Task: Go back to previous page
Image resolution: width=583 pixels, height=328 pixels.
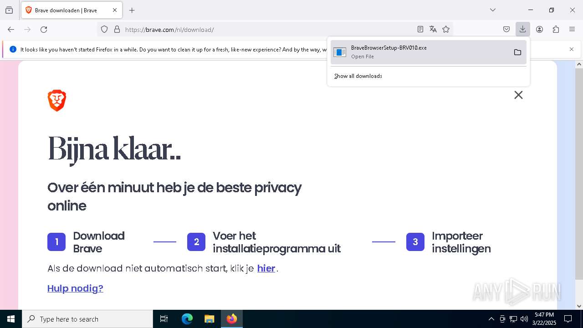Action: click(11, 29)
